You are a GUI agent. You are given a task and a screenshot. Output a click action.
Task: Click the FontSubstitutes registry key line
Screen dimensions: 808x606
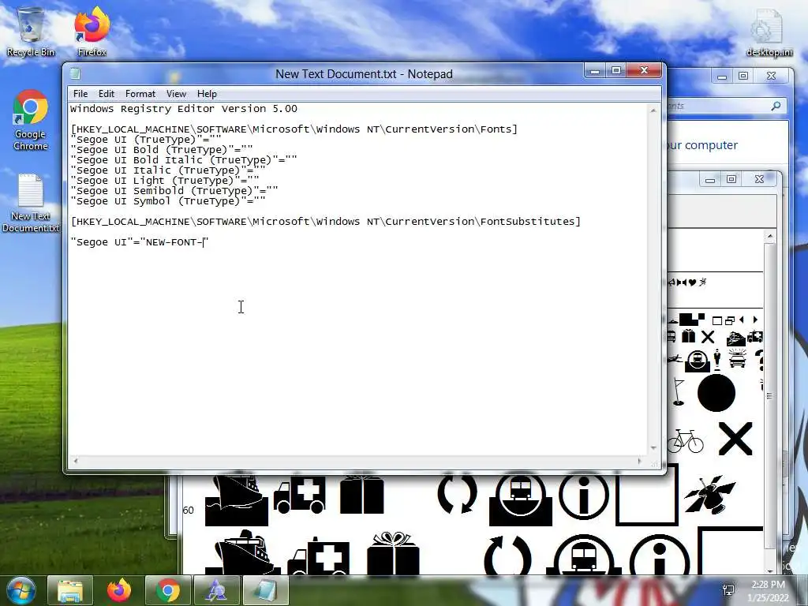(x=326, y=222)
